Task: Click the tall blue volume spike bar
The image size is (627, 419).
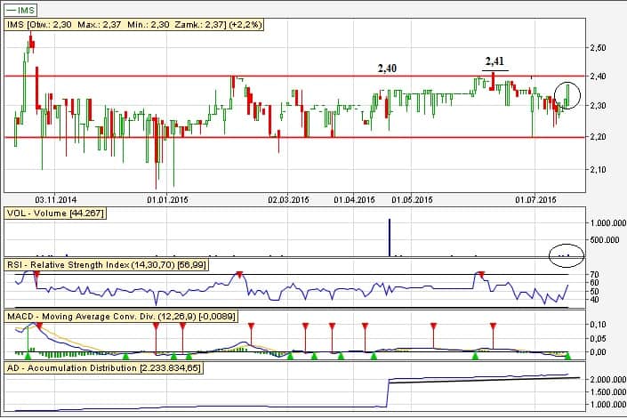Action: click(x=390, y=238)
